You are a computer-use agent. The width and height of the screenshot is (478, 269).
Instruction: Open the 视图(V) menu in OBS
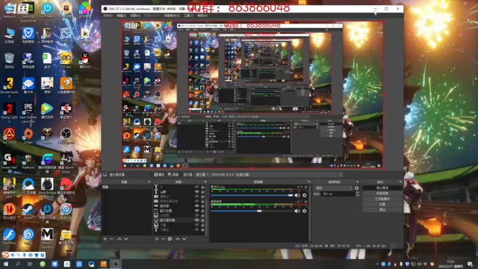coord(136,16)
